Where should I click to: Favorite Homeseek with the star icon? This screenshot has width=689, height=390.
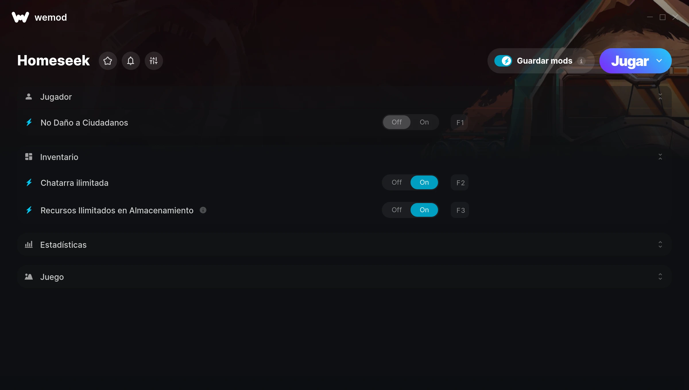click(x=108, y=61)
